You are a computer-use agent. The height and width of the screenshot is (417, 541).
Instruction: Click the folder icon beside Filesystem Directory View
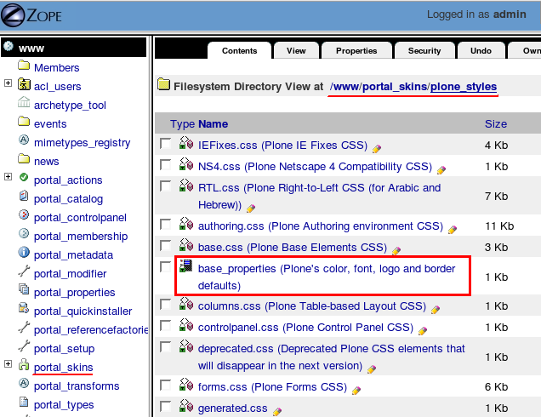pyautogui.click(x=163, y=84)
